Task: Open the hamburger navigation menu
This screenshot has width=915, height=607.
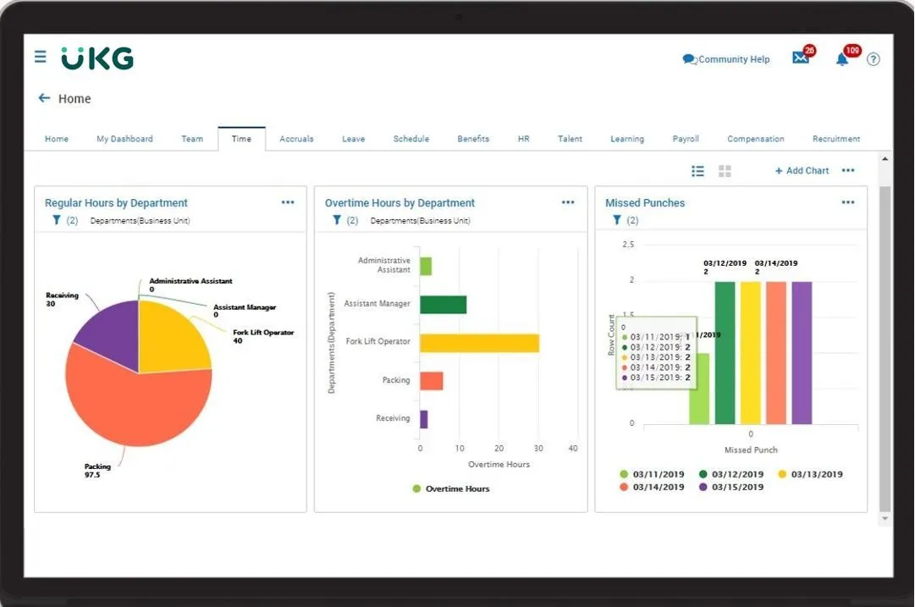Action: point(40,57)
